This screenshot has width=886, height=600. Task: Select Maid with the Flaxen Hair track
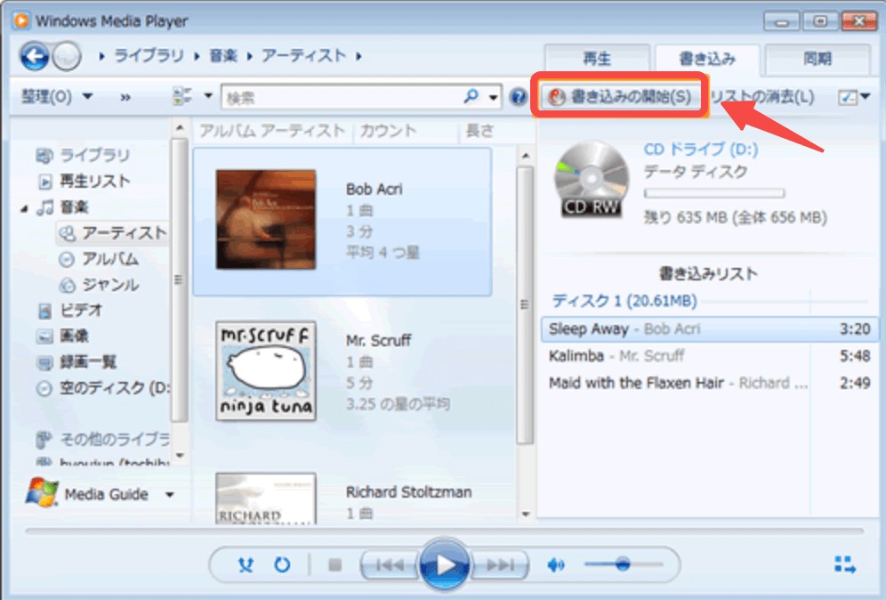(x=710, y=383)
